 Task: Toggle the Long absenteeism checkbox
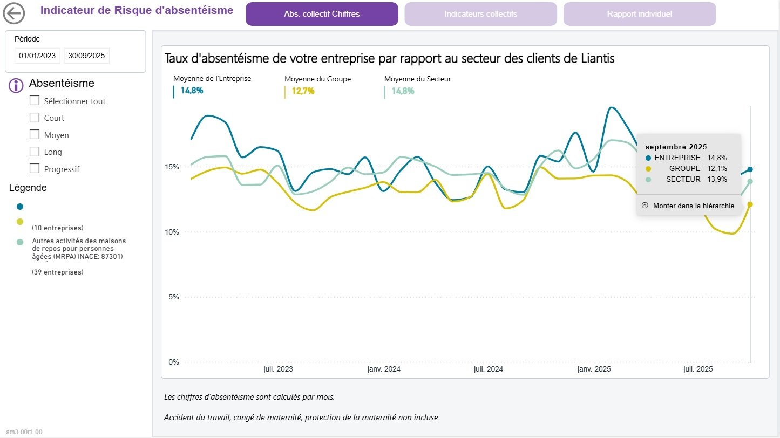[x=35, y=152]
